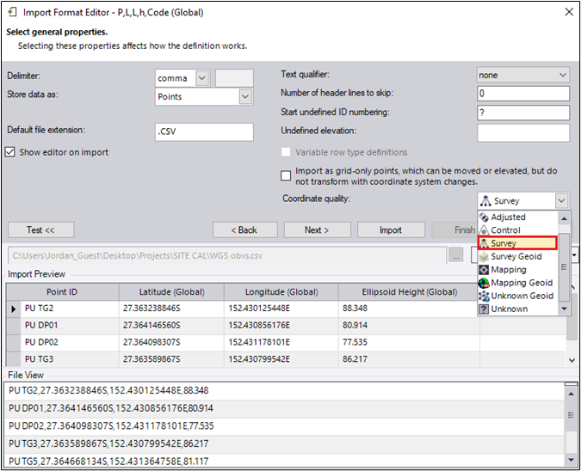Screen dimensions: 581x471
Task: Click ellipsoid height cell 88.348
Action: [409, 309]
